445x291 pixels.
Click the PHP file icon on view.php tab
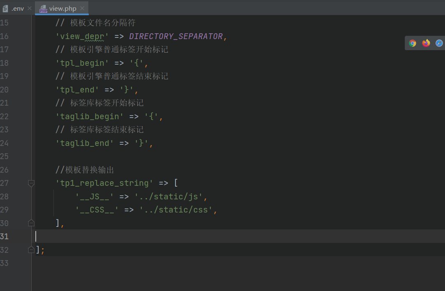click(43, 9)
